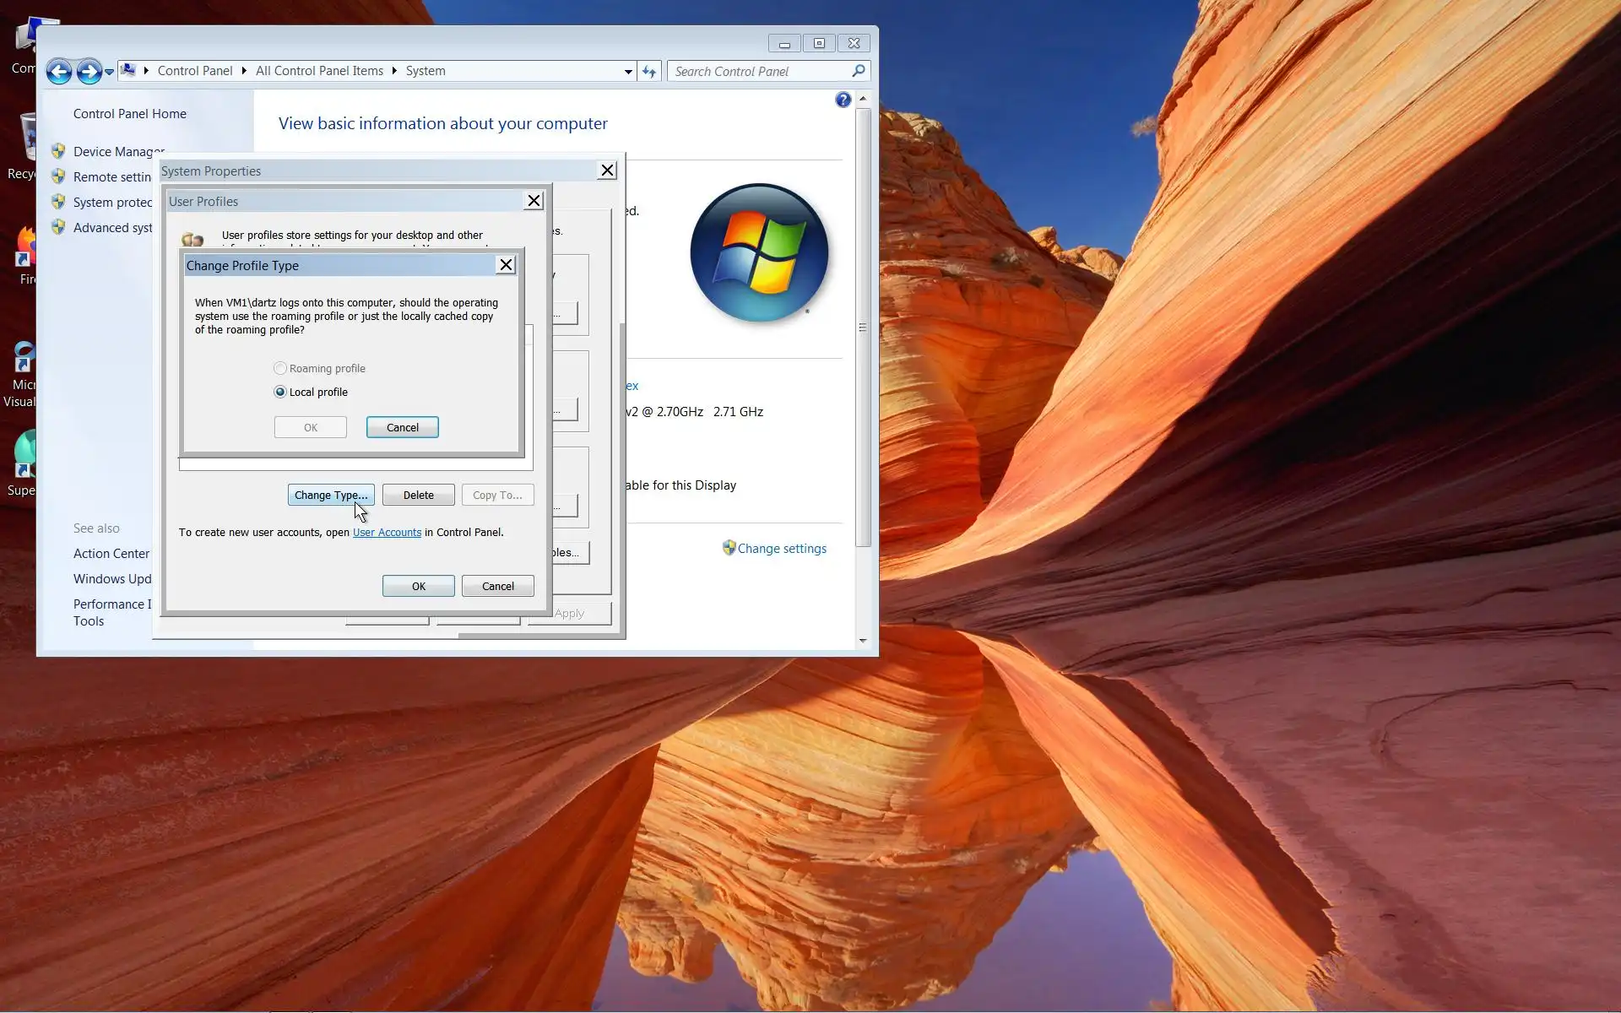Click the shield icon next to Change settings
This screenshot has height=1013, width=1621.
tap(729, 548)
